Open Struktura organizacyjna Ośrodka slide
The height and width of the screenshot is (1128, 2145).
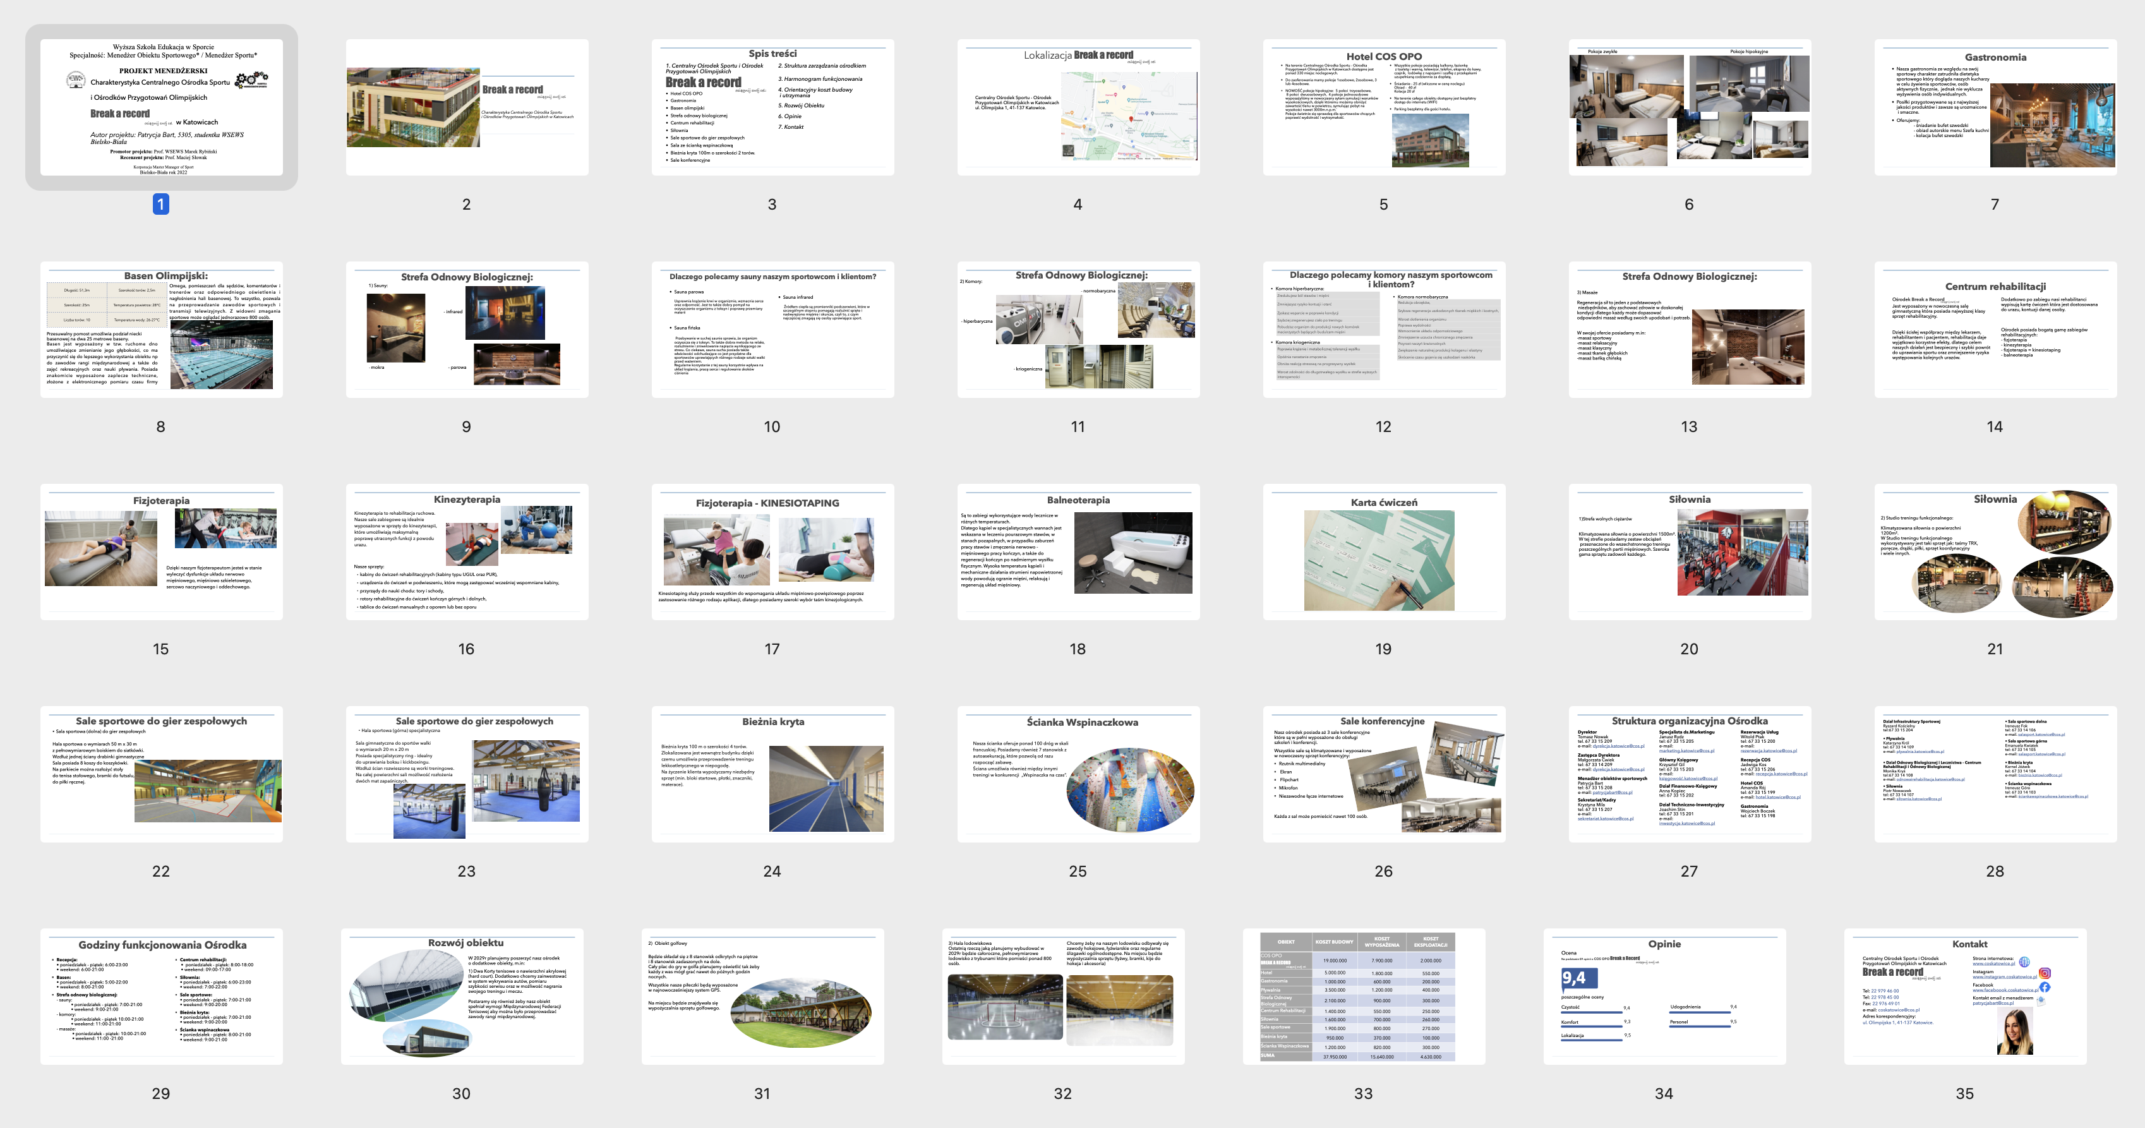coord(1689,773)
